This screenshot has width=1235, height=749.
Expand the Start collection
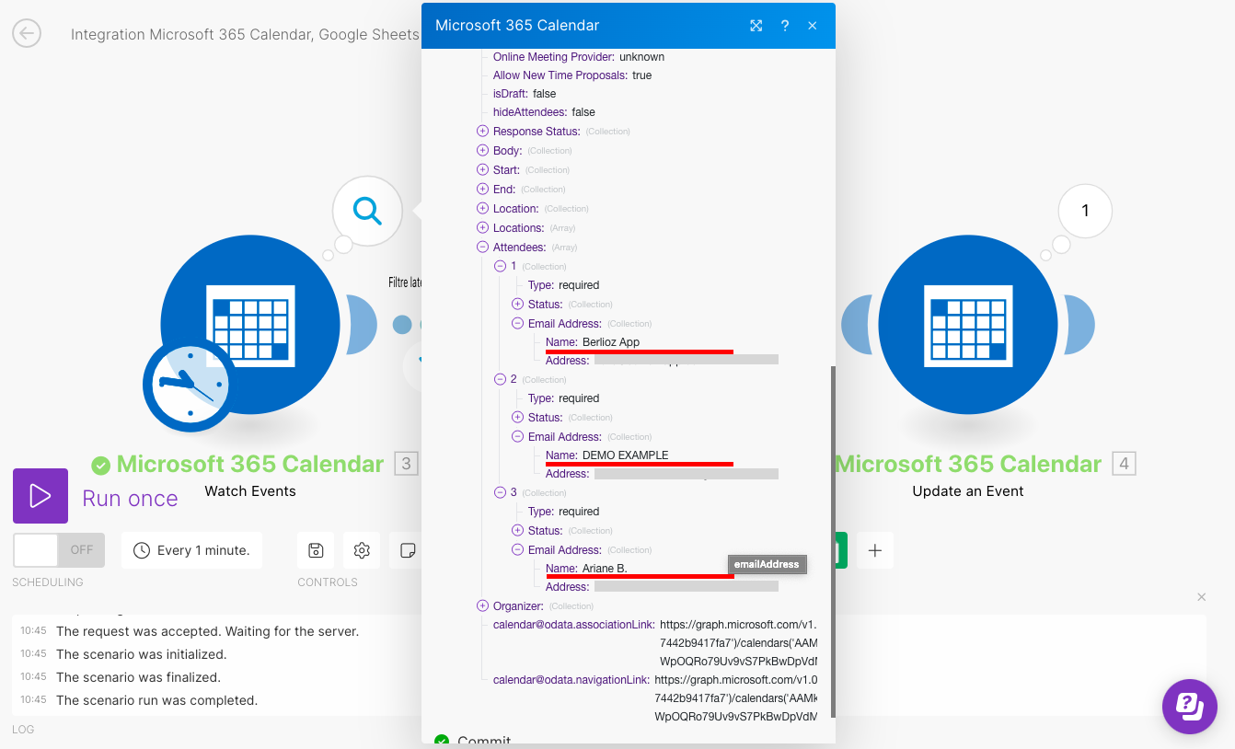(482, 170)
